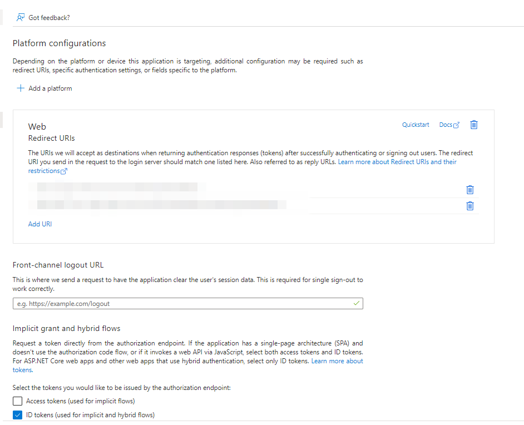524x425 pixels.
Task: Delete the Web platform with trash icon
Action: coord(474,125)
